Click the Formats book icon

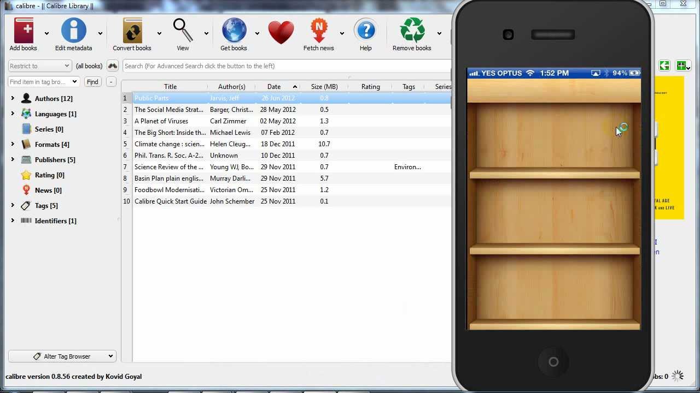pyautogui.click(x=26, y=144)
